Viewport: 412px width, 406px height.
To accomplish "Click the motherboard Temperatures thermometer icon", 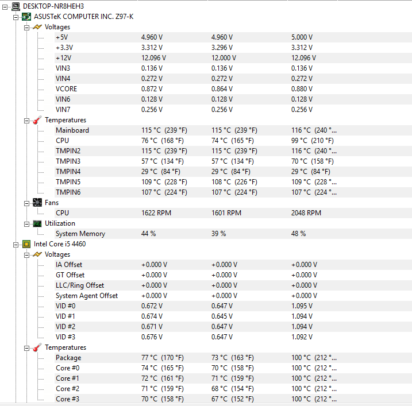I will [37, 120].
